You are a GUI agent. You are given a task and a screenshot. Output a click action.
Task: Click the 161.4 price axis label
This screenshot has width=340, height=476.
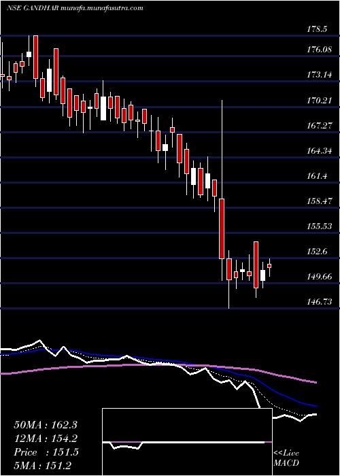[317, 175]
